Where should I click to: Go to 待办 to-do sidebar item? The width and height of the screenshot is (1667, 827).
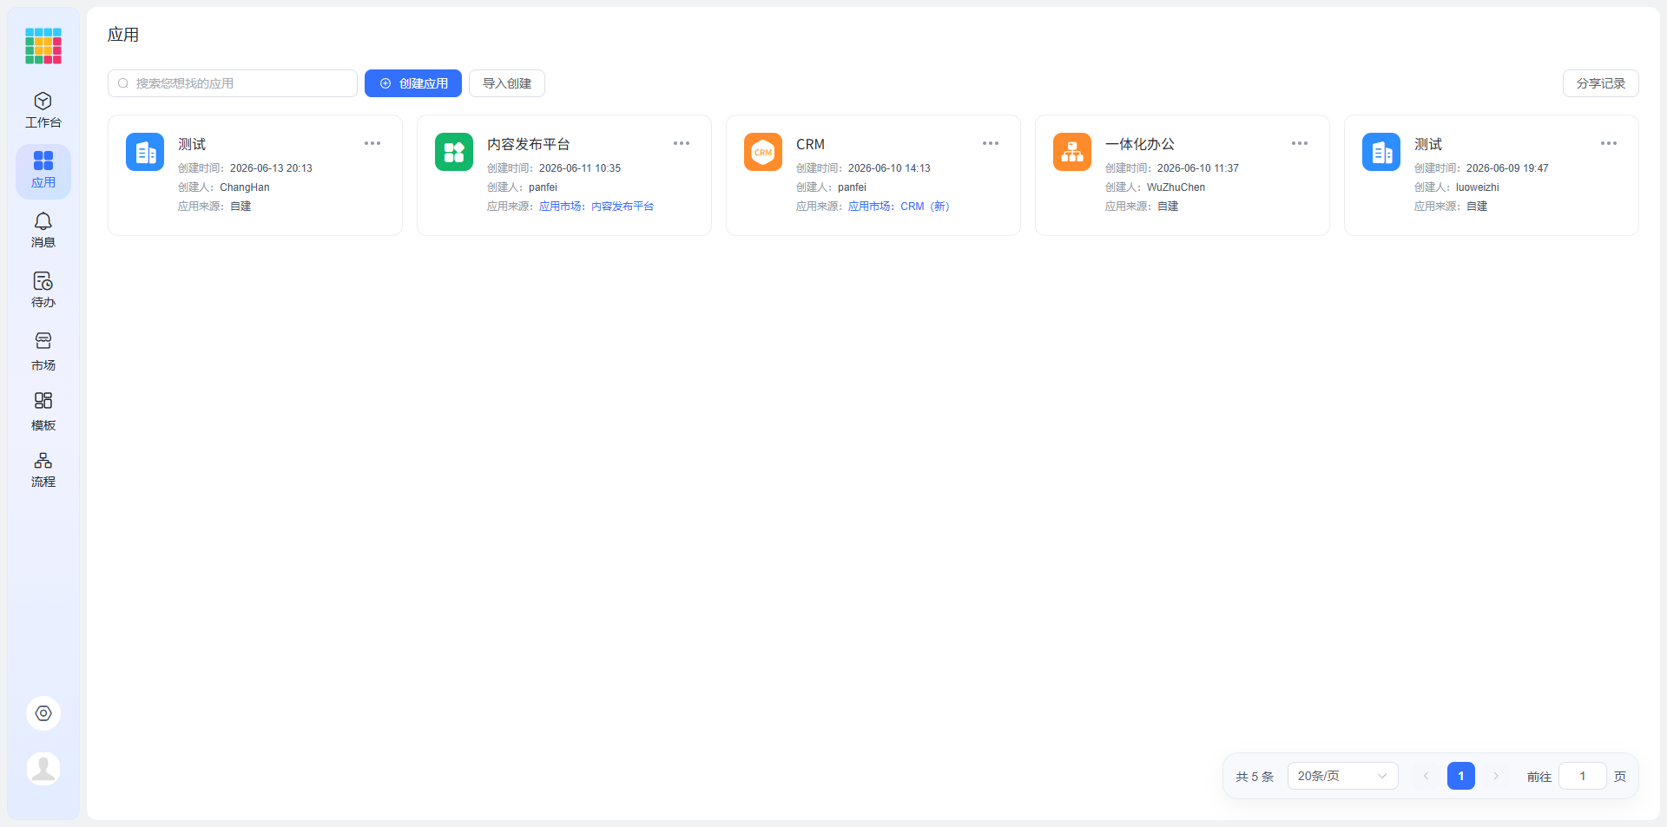[43, 290]
